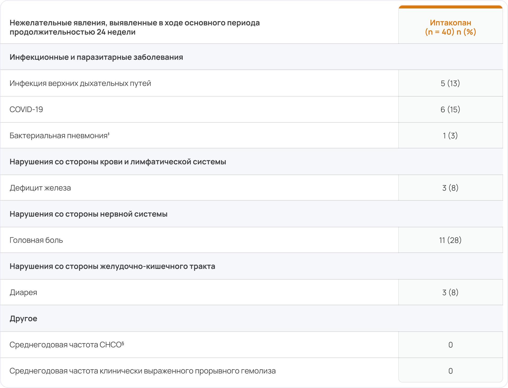Click the 6 (15) value cell
This screenshot has width=508, height=388.
(450, 109)
